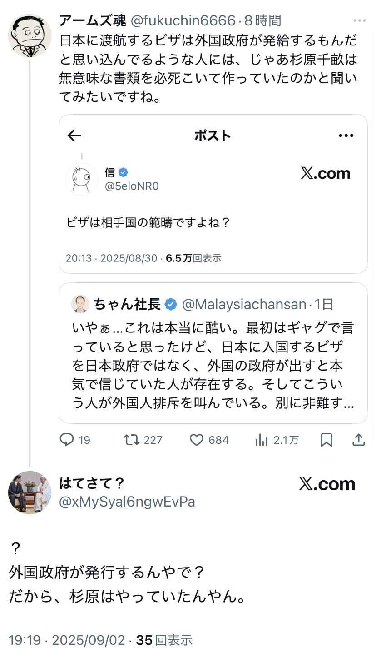Click the 35 回表示 view count
Viewport: 376px width, 653px height.
164,640
